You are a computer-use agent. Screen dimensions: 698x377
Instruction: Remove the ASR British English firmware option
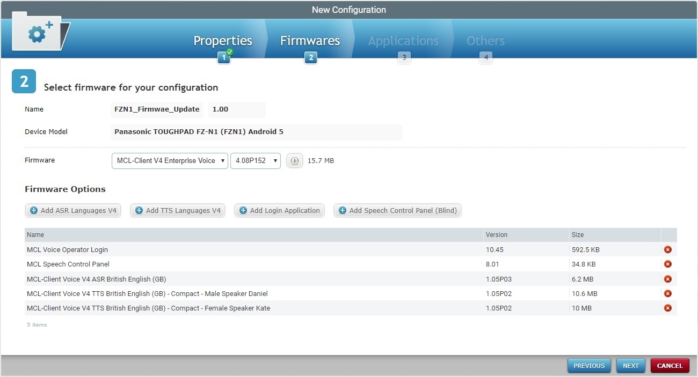tap(667, 278)
